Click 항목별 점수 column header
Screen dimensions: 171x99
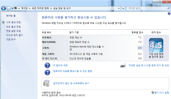coord(137,32)
